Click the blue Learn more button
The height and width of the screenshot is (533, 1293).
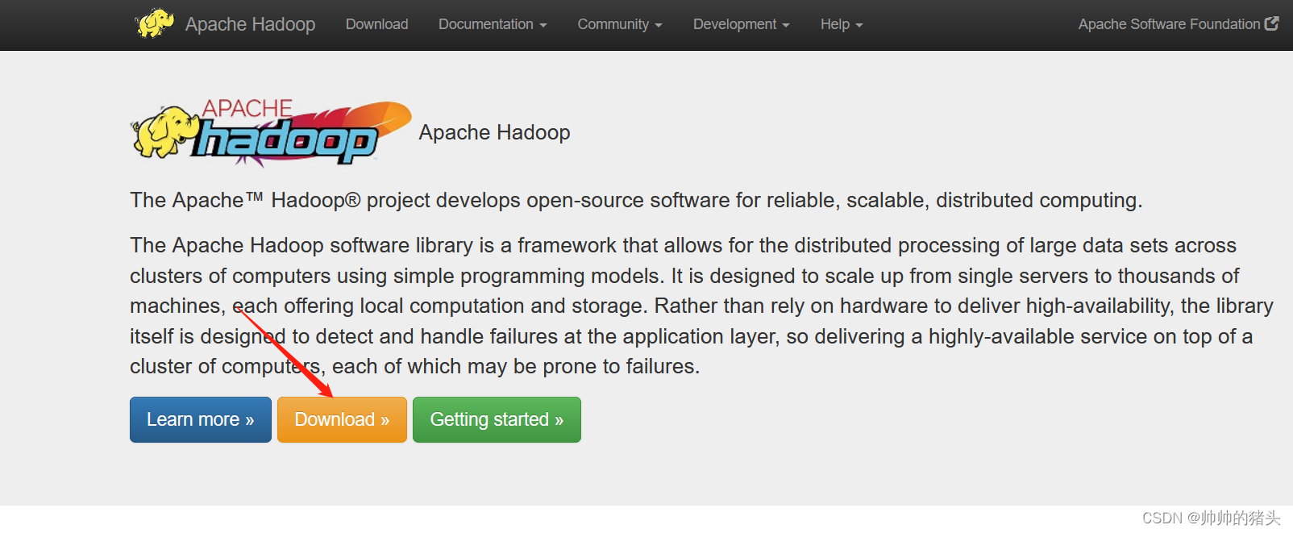201,419
